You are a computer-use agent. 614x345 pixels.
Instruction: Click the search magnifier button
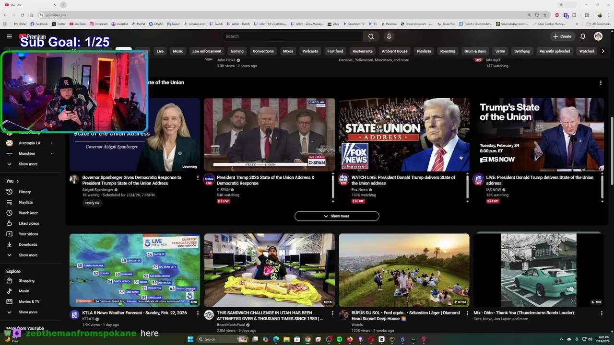(x=371, y=36)
